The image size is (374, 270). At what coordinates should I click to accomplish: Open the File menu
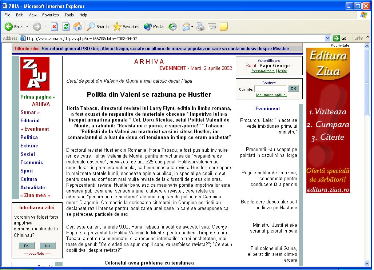click(7, 15)
